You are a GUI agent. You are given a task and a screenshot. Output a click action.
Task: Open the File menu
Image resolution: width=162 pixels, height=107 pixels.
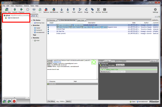pyautogui.click(x=4, y=6)
